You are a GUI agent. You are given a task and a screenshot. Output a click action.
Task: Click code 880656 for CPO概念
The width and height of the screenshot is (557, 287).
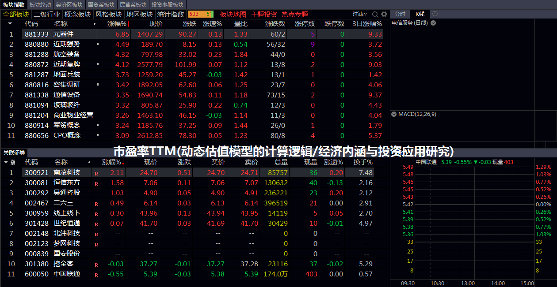[x=37, y=135]
